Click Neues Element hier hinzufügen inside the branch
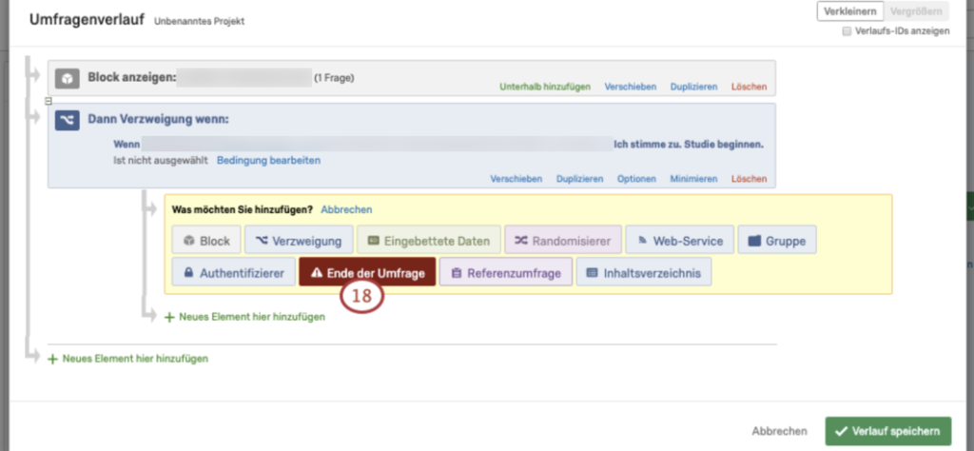Image resolution: width=974 pixels, height=451 pixels. click(x=244, y=317)
